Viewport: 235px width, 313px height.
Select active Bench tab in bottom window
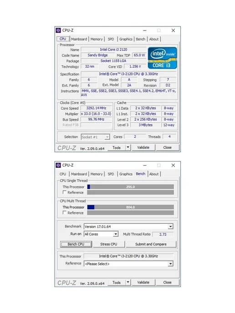coord(141,174)
